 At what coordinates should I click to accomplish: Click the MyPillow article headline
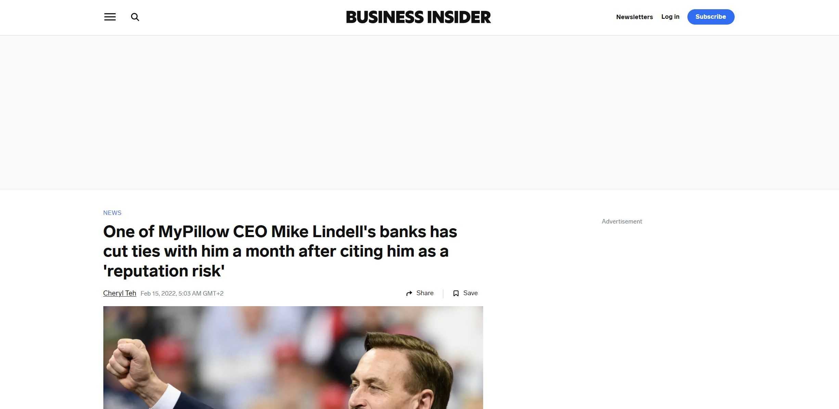pos(280,251)
